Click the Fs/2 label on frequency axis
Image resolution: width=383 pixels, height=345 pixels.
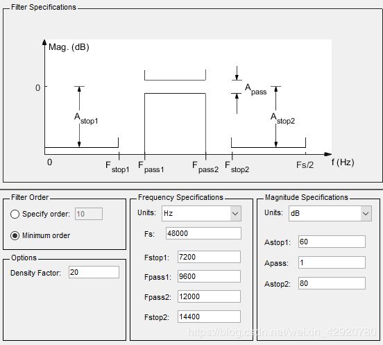[x=305, y=165]
